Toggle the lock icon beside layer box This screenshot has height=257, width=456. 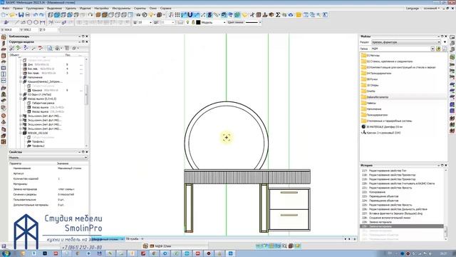tap(193, 22)
